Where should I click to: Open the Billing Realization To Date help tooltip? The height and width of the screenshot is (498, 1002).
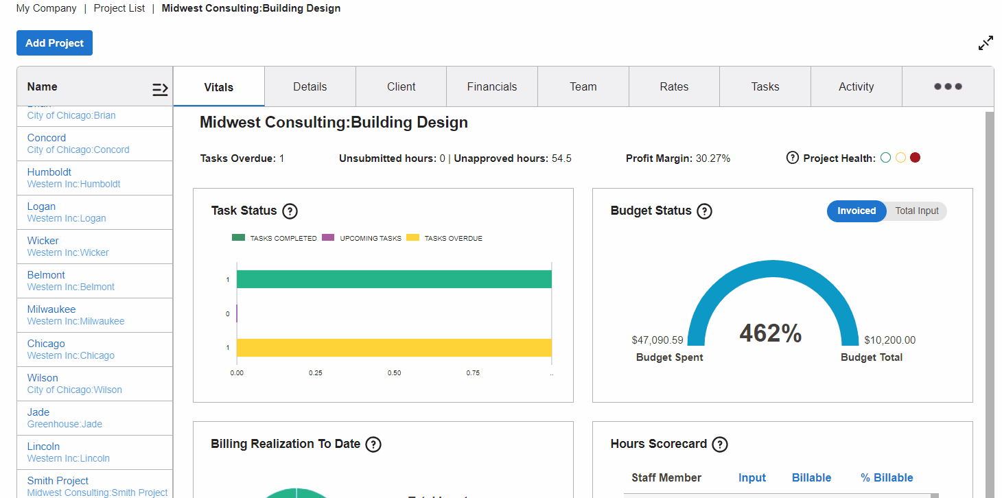(373, 444)
